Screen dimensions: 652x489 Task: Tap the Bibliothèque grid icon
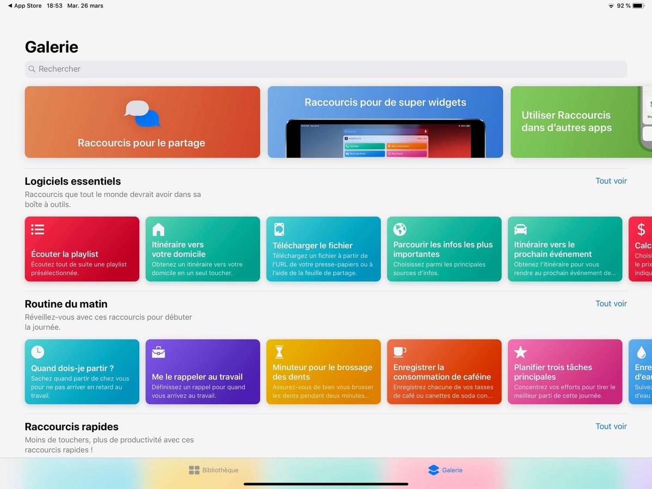click(194, 470)
